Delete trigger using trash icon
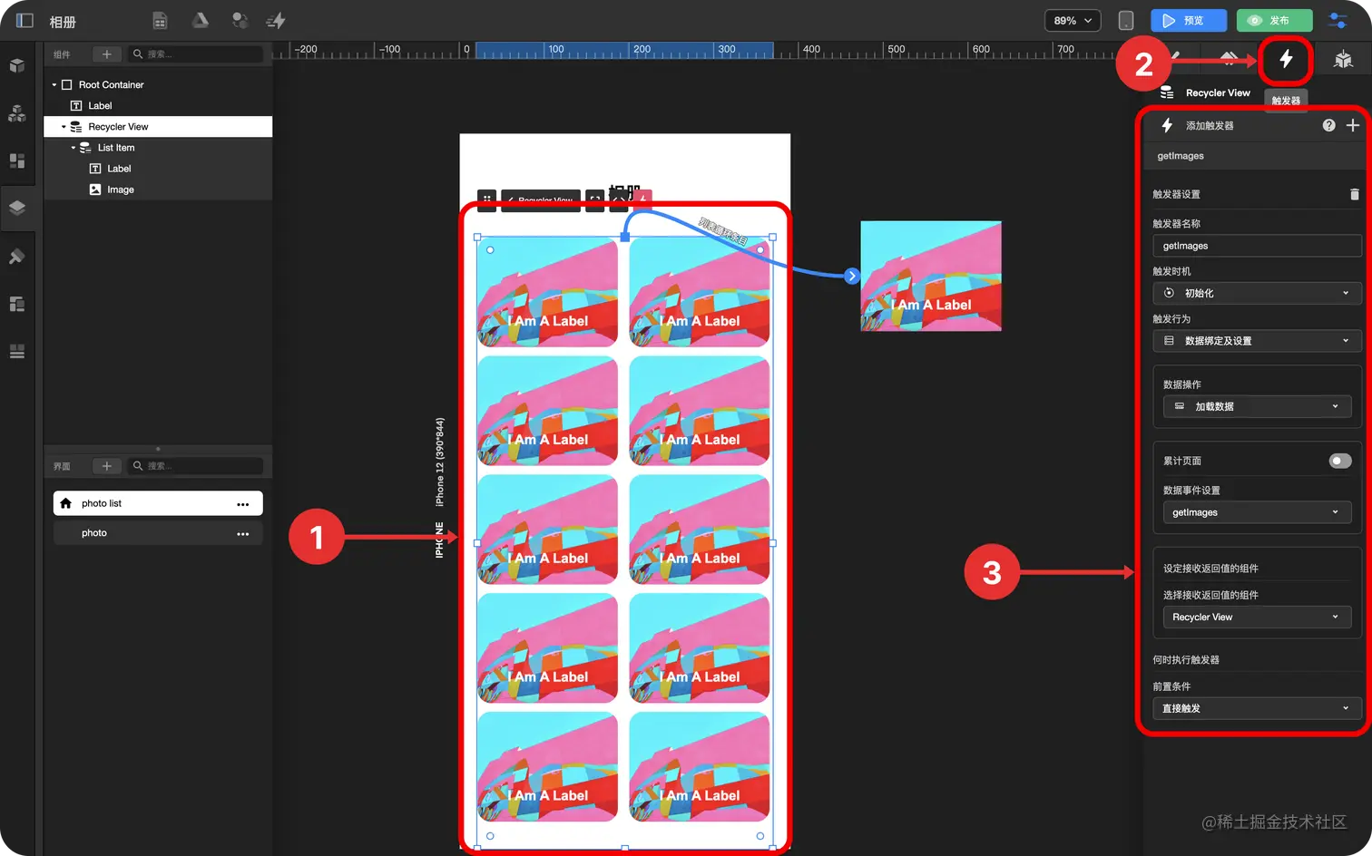This screenshot has width=1372, height=856. [1354, 194]
